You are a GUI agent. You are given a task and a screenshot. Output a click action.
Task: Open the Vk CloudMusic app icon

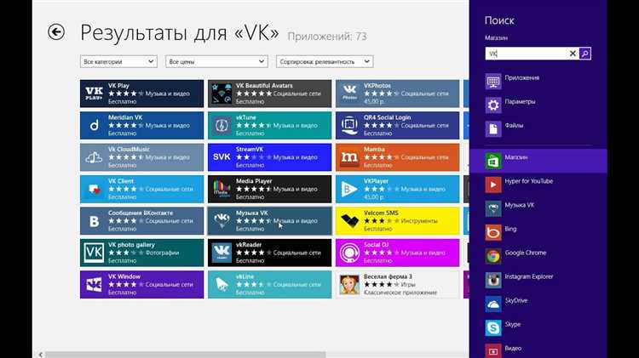[x=94, y=157]
